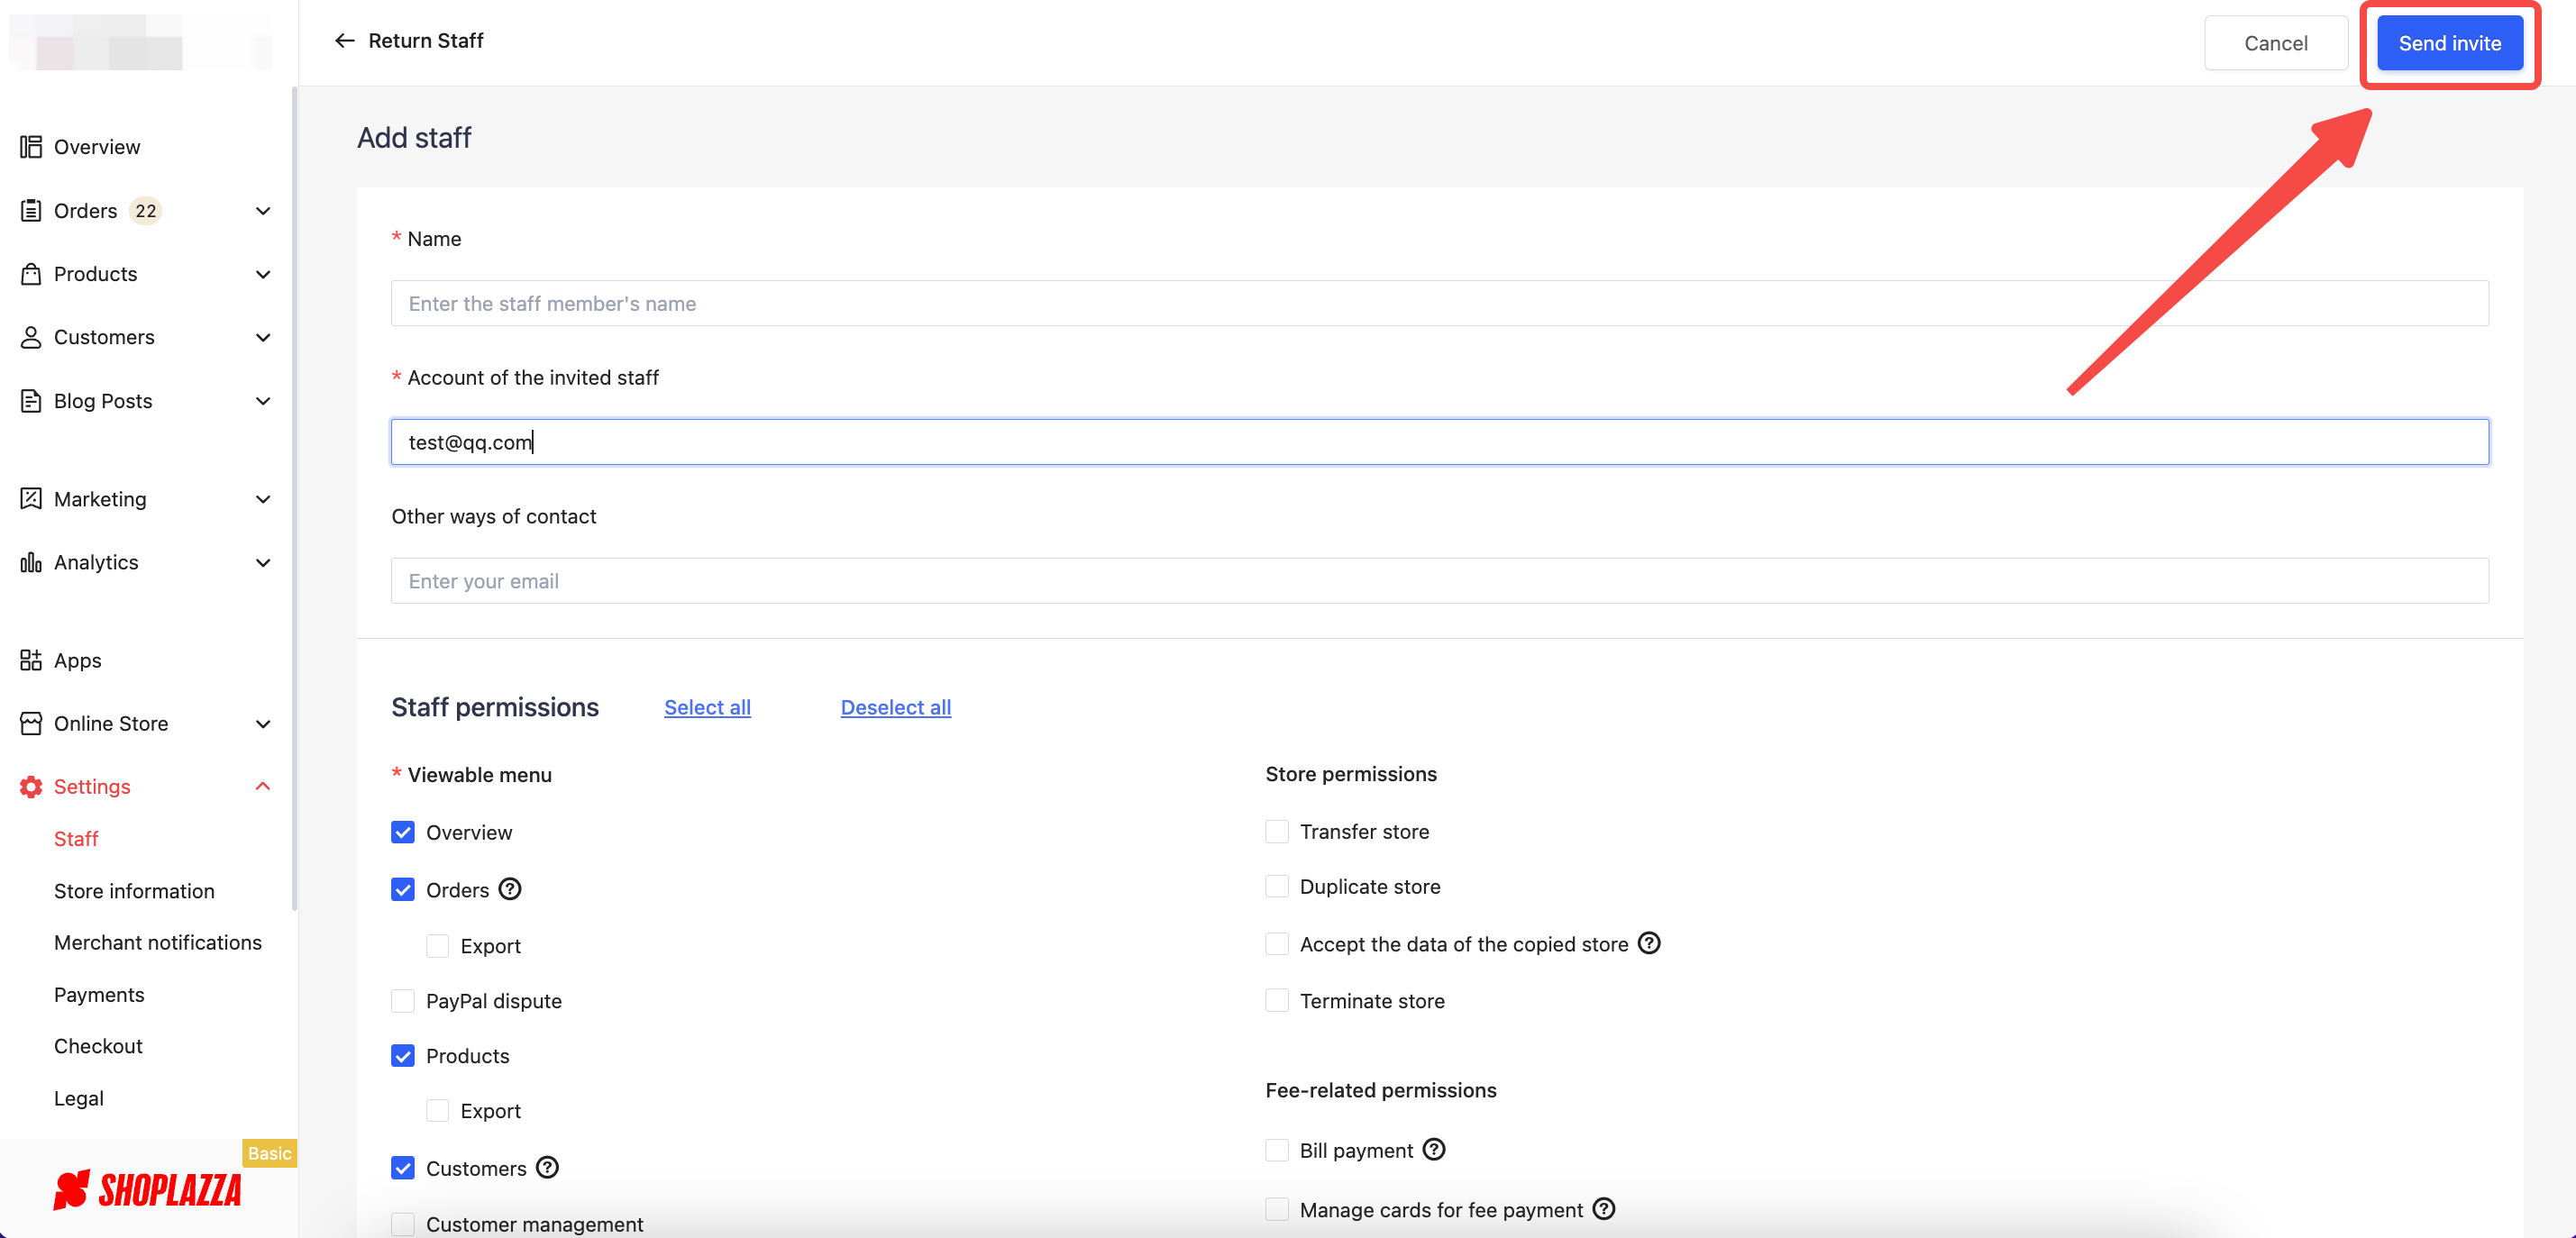This screenshot has height=1238, width=2576.
Task: Check the Bill payment checkbox
Action: click(1277, 1150)
